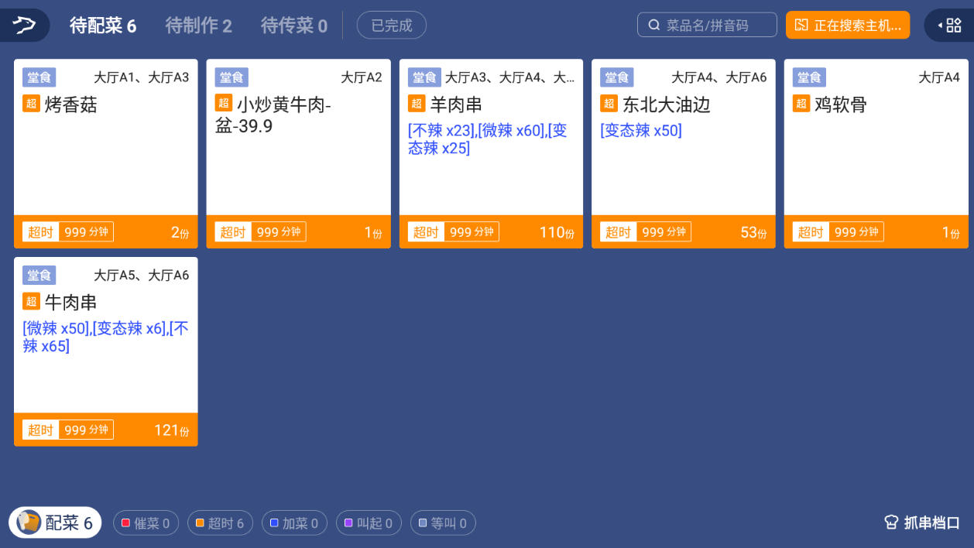Click 堂食 tag on 牛肉串 card

pyautogui.click(x=39, y=275)
